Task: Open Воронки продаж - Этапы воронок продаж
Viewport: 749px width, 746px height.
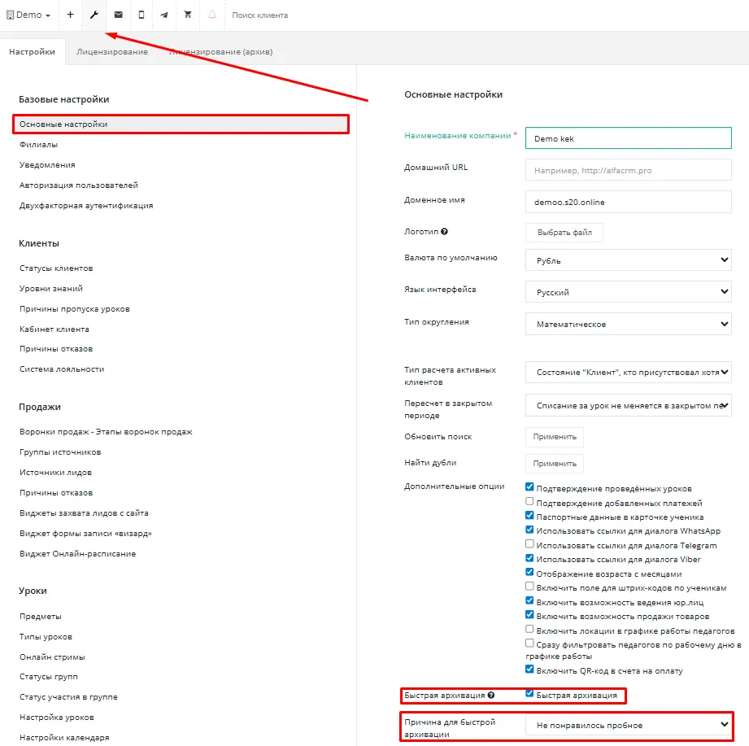Action: (x=106, y=431)
